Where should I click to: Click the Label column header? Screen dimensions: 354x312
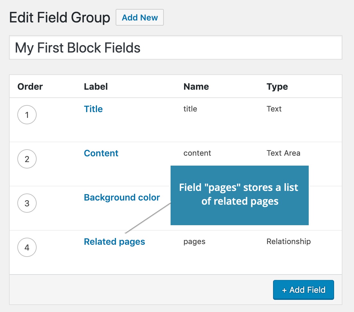point(96,87)
